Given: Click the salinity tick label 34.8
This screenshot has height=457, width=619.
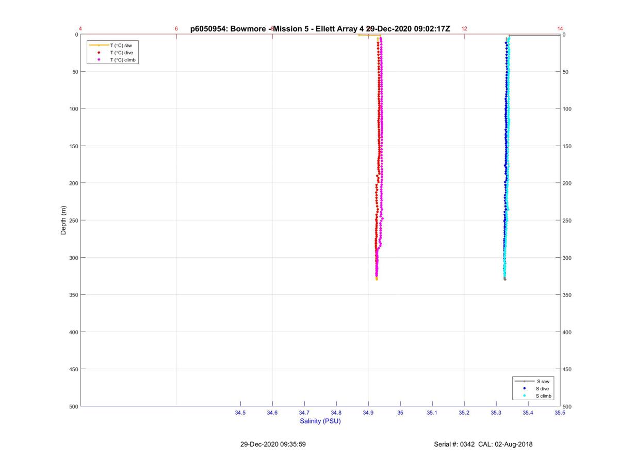Looking at the screenshot, I should tap(336, 413).
